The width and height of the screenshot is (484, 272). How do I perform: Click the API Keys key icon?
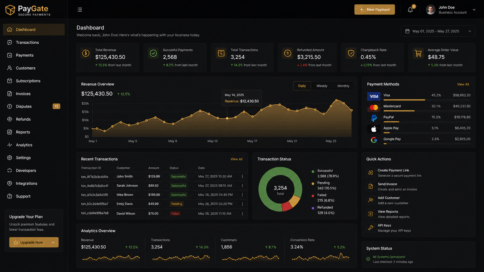pos(371,227)
